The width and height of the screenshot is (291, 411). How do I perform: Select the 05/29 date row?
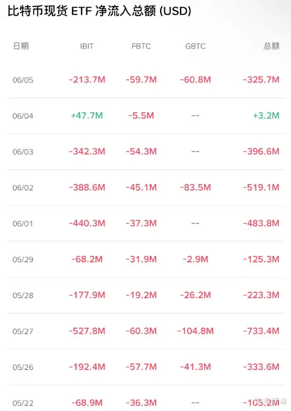(x=146, y=260)
